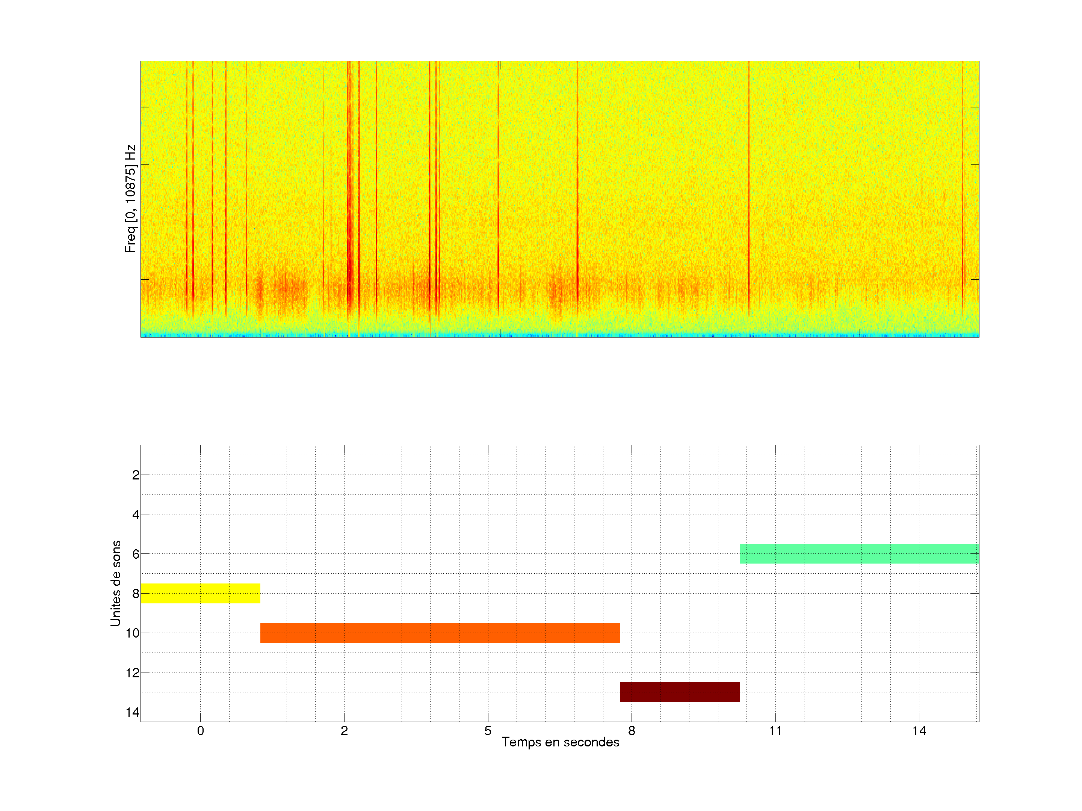This screenshot has height=811, width=1082.
Task: Click x-axis tick label 8
Action: [632, 731]
